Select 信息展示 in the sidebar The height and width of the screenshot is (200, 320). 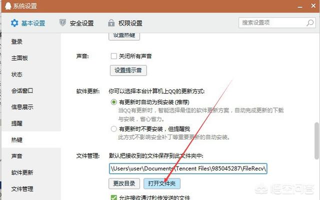(31, 107)
